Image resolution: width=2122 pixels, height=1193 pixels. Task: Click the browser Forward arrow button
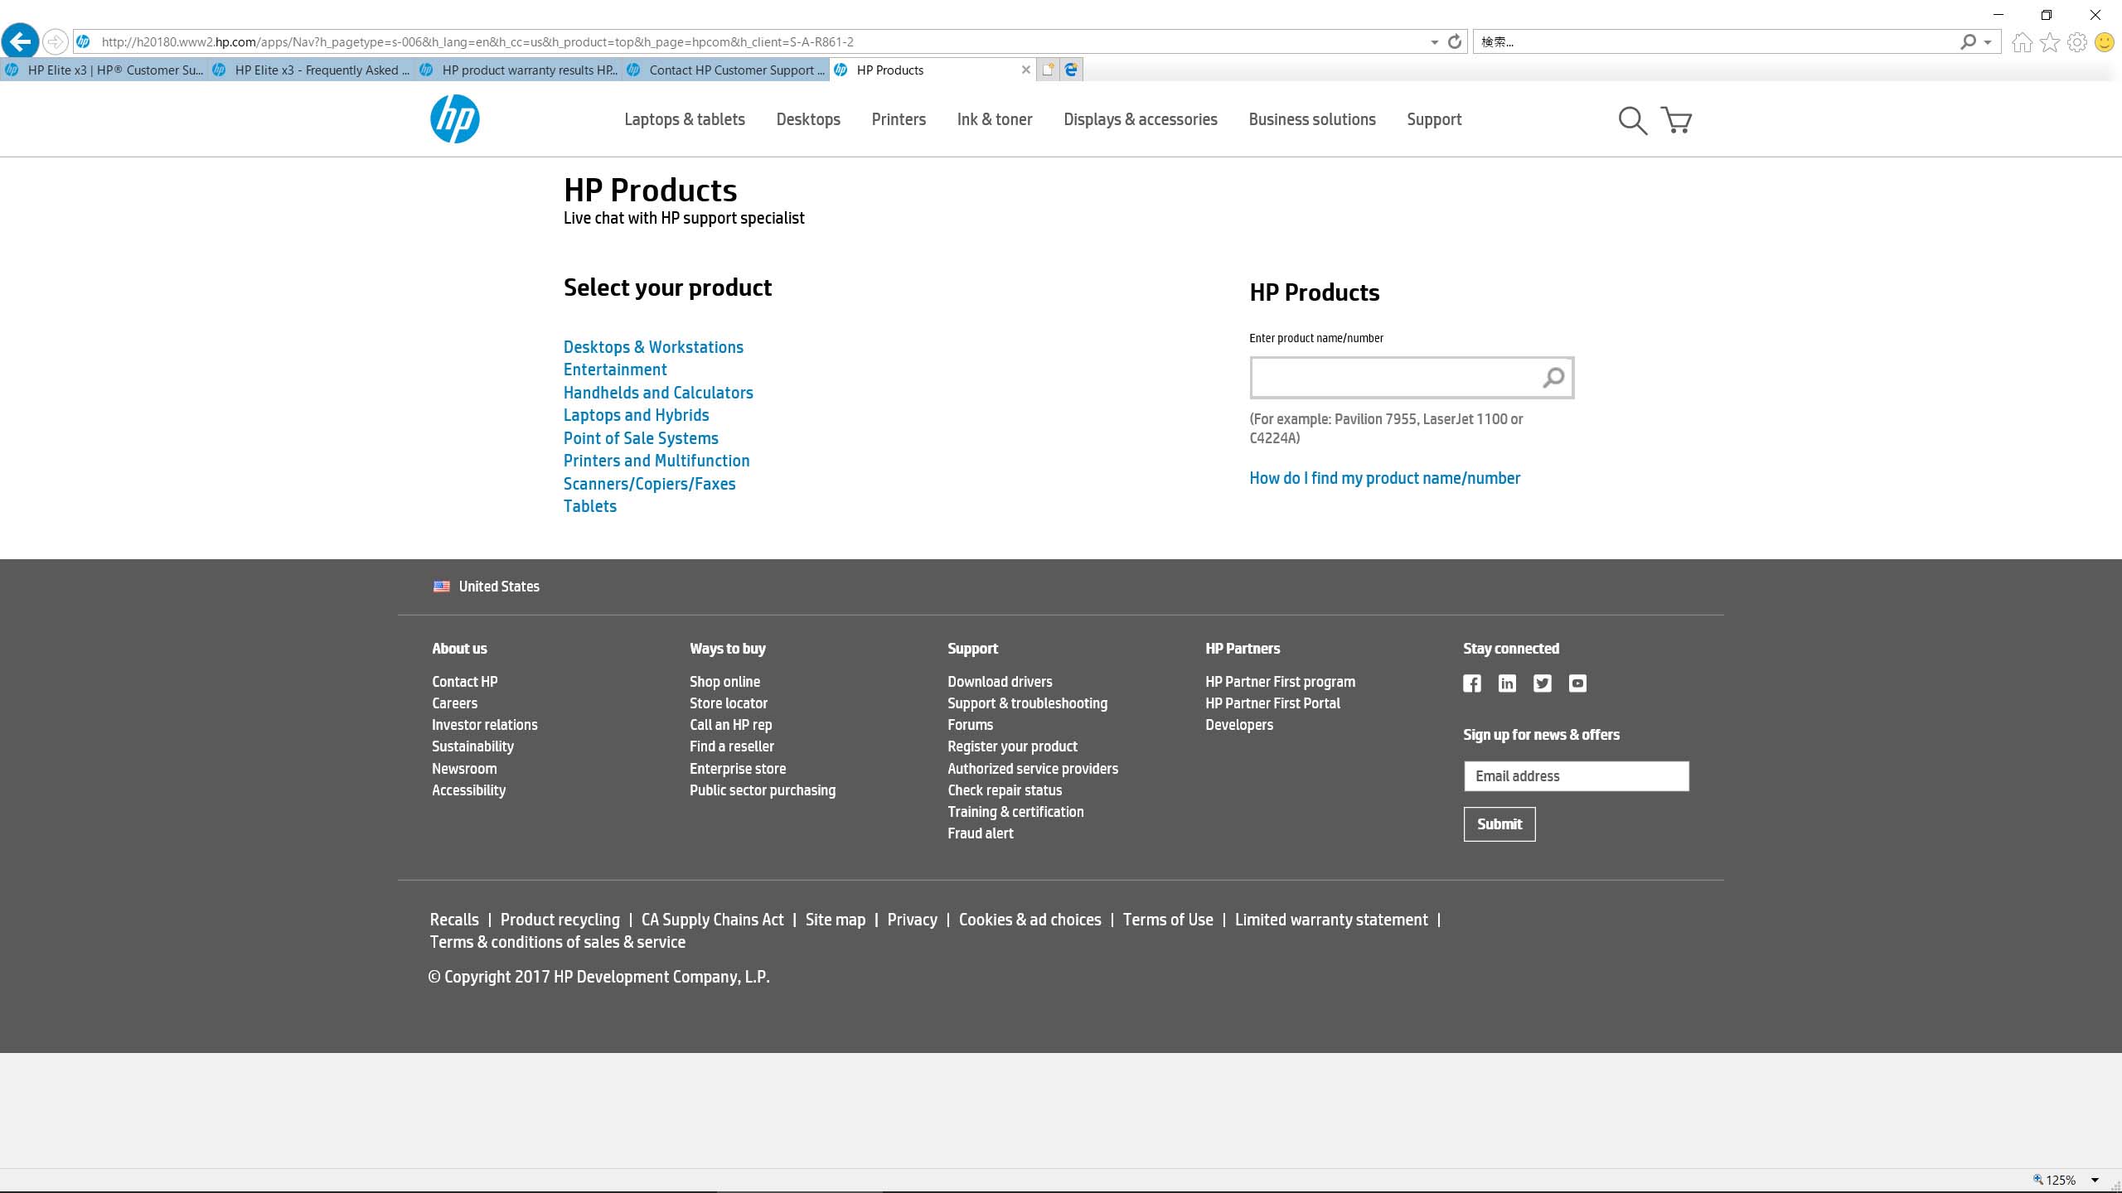click(x=55, y=41)
